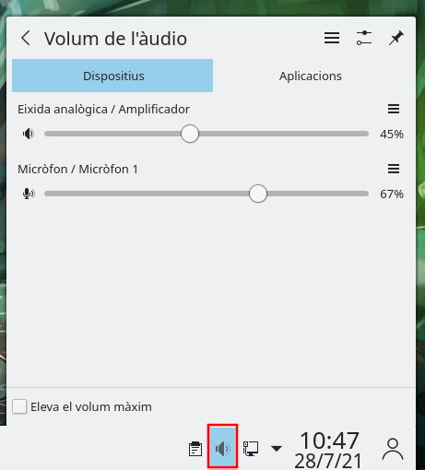
Task: Mute the Micròfon 1 microphone icon
Action: [29, 194]
